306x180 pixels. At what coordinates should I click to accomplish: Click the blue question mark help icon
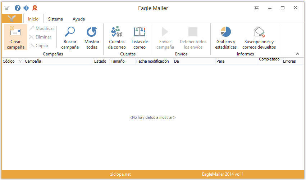point(18,8)
